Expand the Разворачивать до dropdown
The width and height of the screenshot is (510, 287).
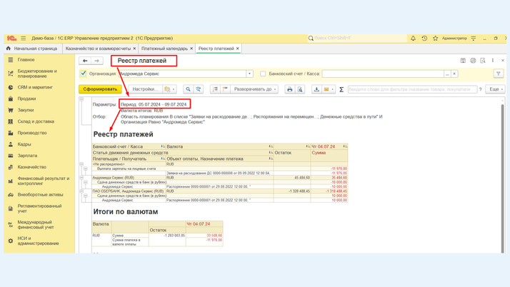click(255, 89)
